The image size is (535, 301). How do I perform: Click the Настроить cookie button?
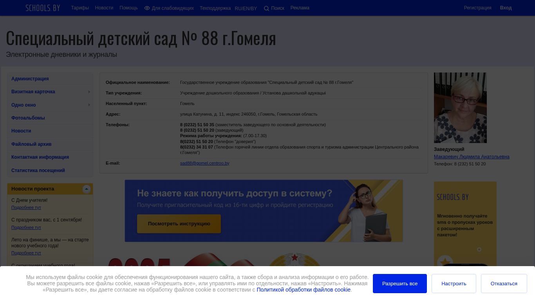point(454,283)
